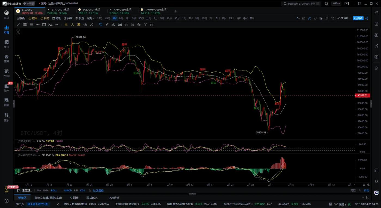Click the K线分析 button
The height and width of the screenshot is (208, 381).
[x=358, y=18]
